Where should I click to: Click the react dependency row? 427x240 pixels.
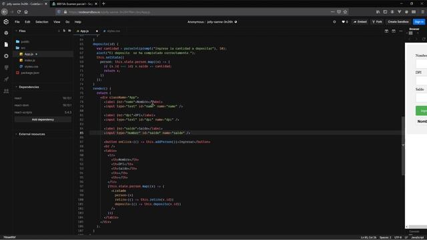click(x=43, y=98)
